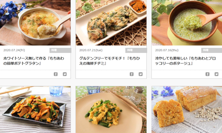
Task: Open the green broccoli potage photo thumbnail
Action: pyautogui.click(x=187, y=23)
